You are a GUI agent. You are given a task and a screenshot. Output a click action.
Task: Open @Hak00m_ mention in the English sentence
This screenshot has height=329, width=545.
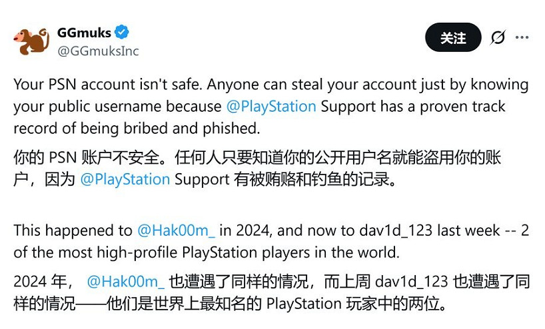tap(176, 230)
